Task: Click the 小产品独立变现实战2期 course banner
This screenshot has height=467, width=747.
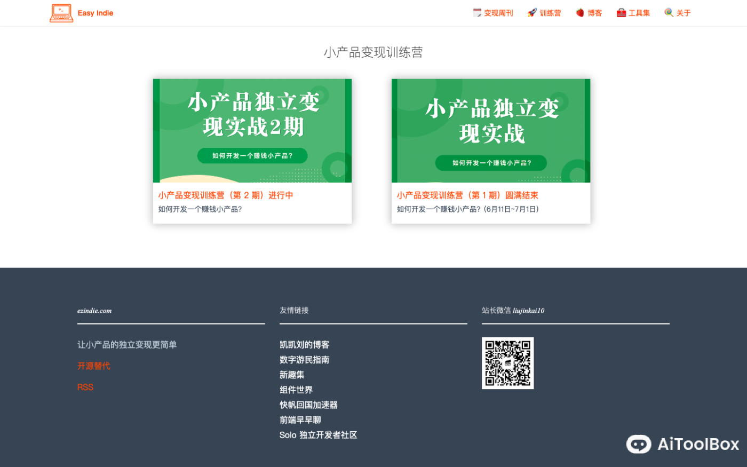Action: (x=252, y=130)
